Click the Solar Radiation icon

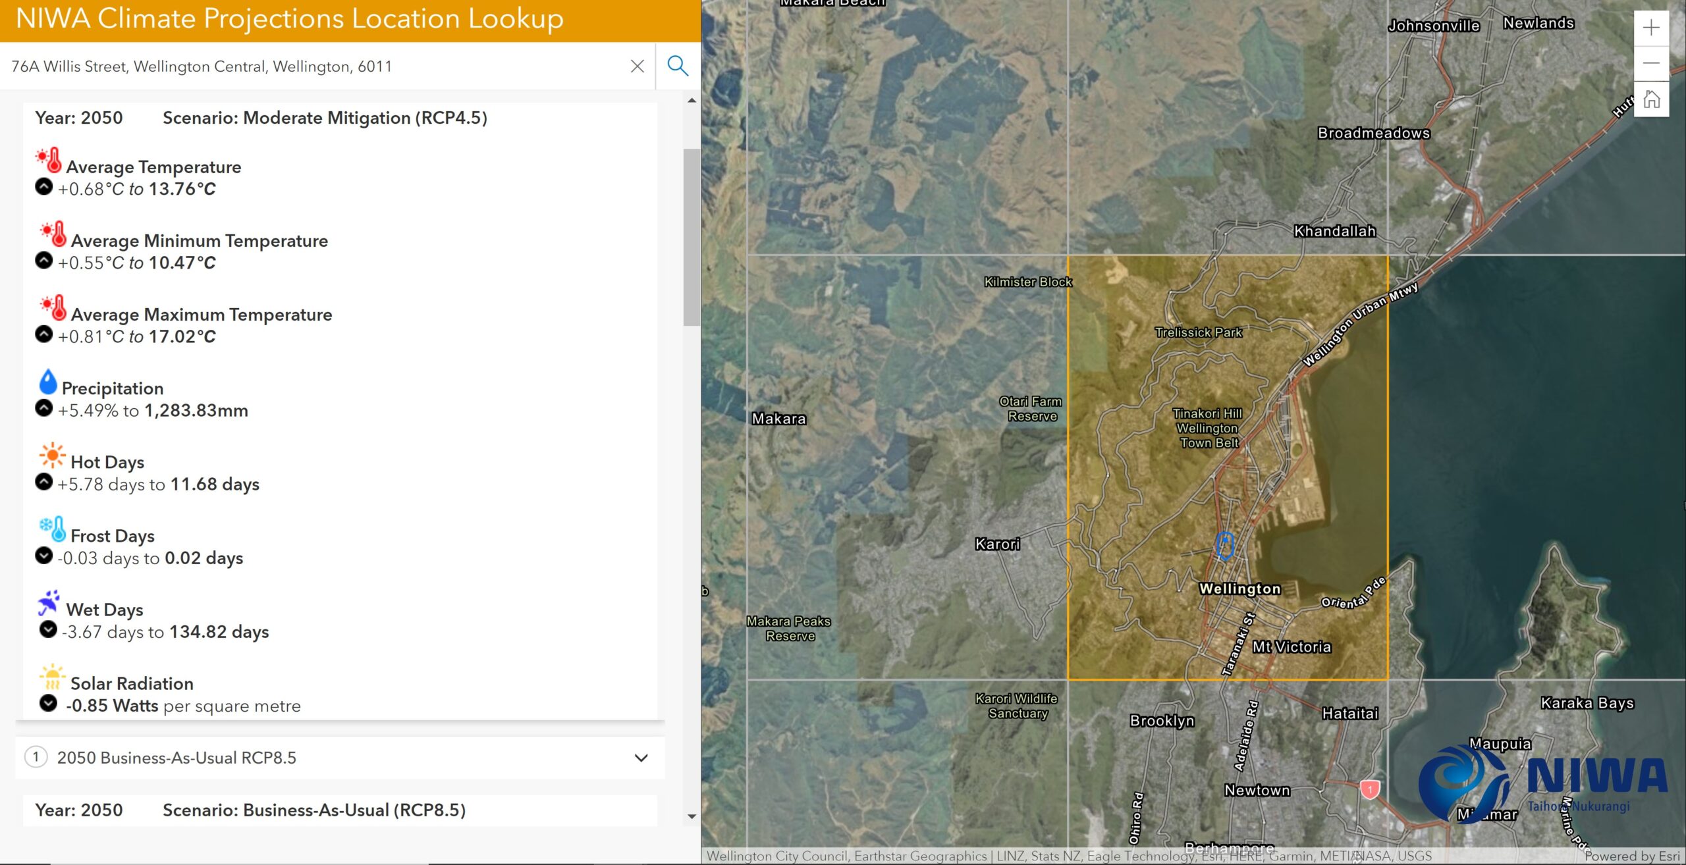[52, 677]
